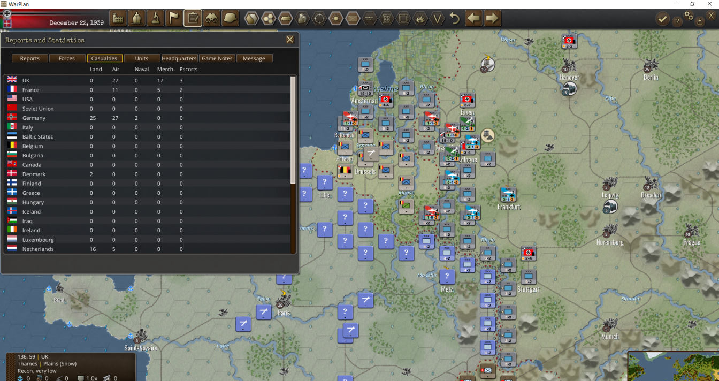Click the France row in casualties

(x=147, y=90)
